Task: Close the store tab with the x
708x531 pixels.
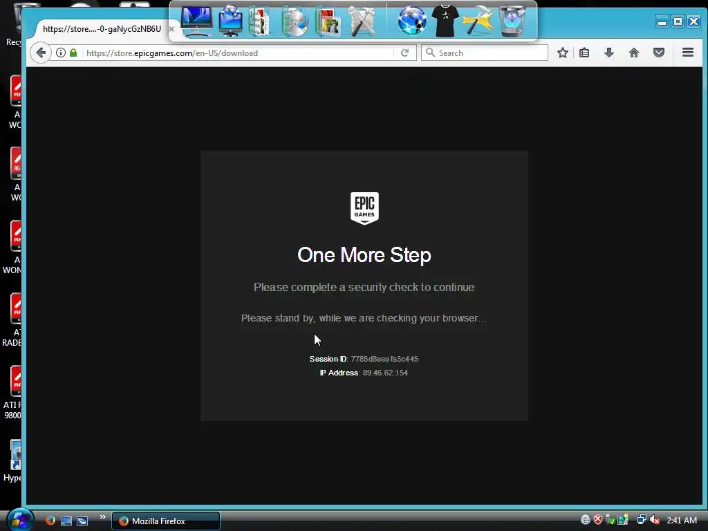Action: 171,29
